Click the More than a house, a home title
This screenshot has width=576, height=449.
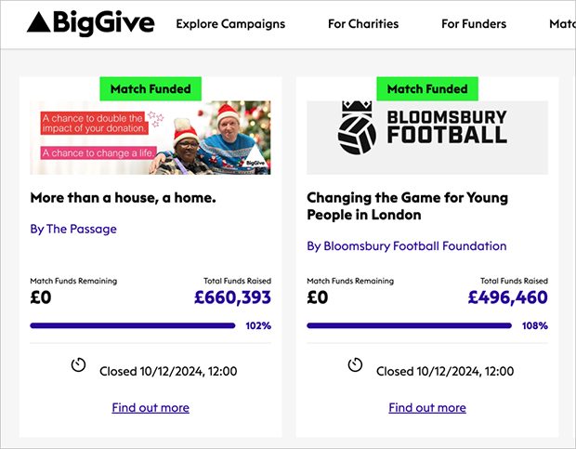tap(123, 198)
